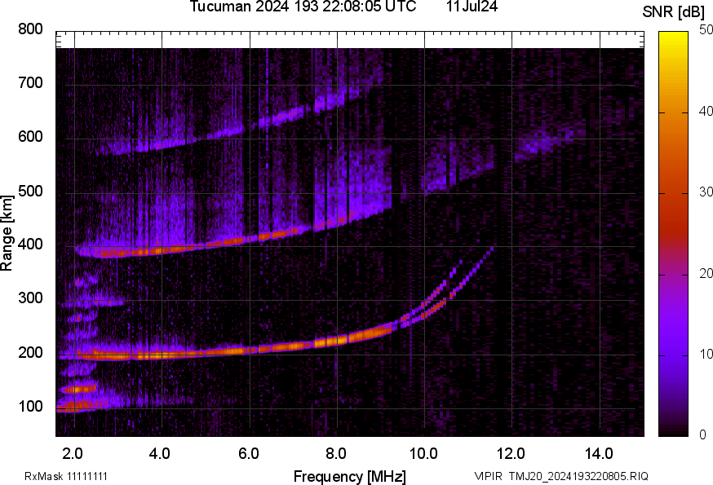Click colorbar tick label '20'
The image size is (713, 485).
[706, 273]
